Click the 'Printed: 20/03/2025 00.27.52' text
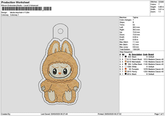This screenshot has width=165, height=116. (x=109, y=114)
